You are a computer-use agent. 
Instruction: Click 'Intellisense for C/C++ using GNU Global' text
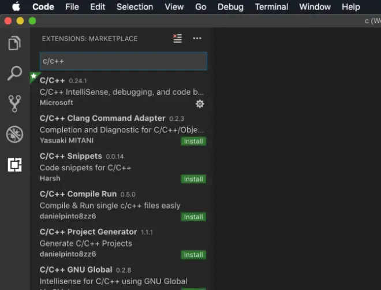pos(114,281)
